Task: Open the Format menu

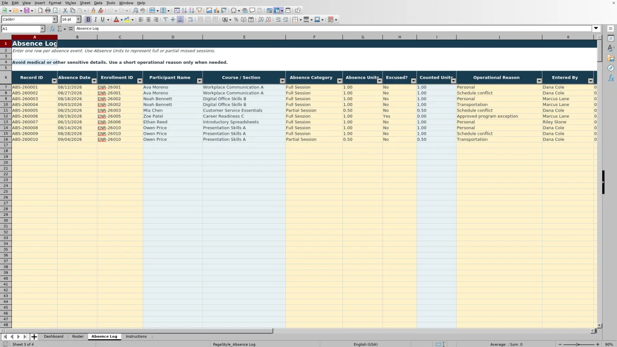Action: (x=55, y=3)
